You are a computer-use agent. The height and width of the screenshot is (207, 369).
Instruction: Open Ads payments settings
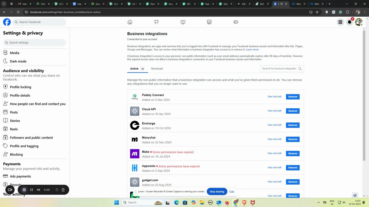[x=35, y=176]
